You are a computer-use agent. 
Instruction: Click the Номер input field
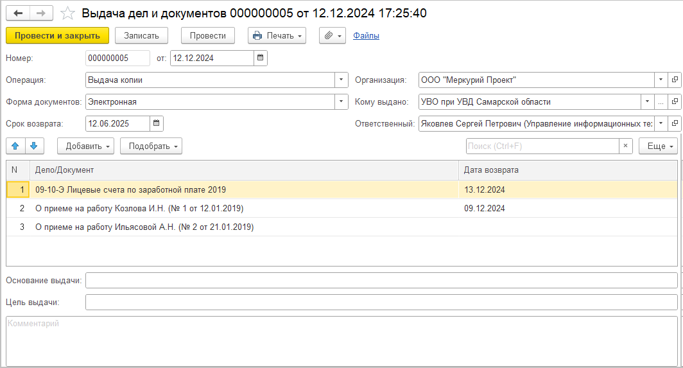117,58
